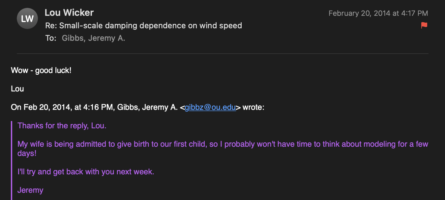This screenshot has height=200, width=445.
Task: Click the quoted "Jeremy" signature
Action: (30, 190)
